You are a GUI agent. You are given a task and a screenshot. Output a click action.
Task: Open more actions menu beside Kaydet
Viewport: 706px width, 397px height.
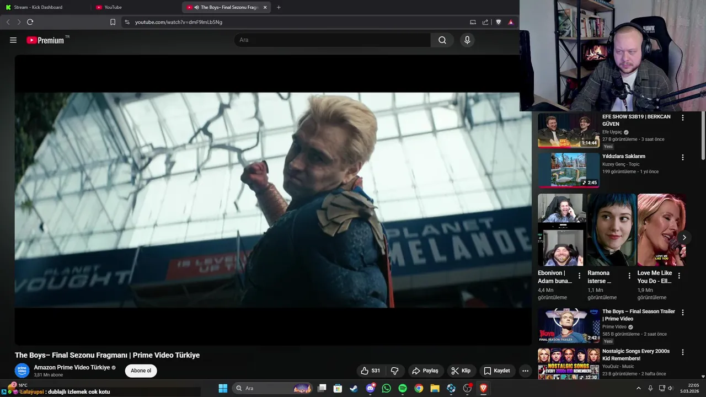pos(525,371)
